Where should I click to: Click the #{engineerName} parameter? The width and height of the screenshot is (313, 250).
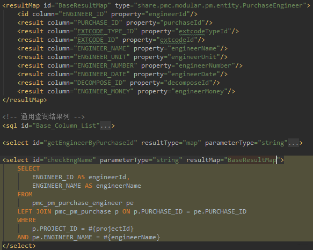point(132,237)
